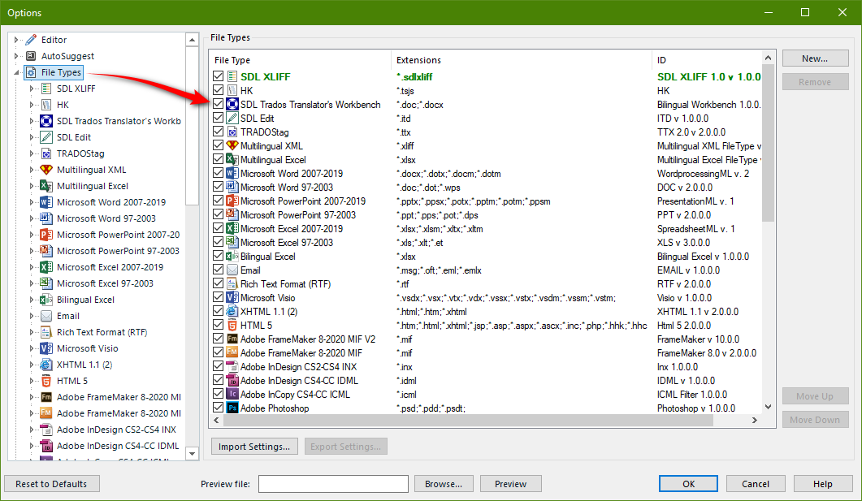Click the Bilingual Excel icon in list
This screenshot has width=862, height=501.
[232, 256]
